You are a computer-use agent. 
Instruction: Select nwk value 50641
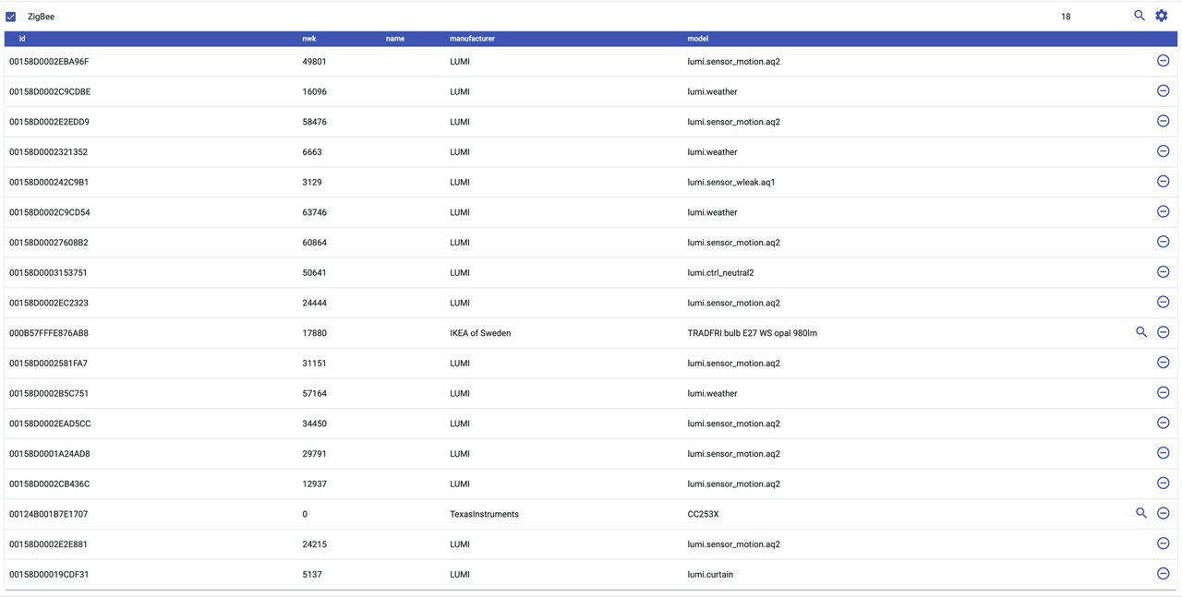click(314, 272)
